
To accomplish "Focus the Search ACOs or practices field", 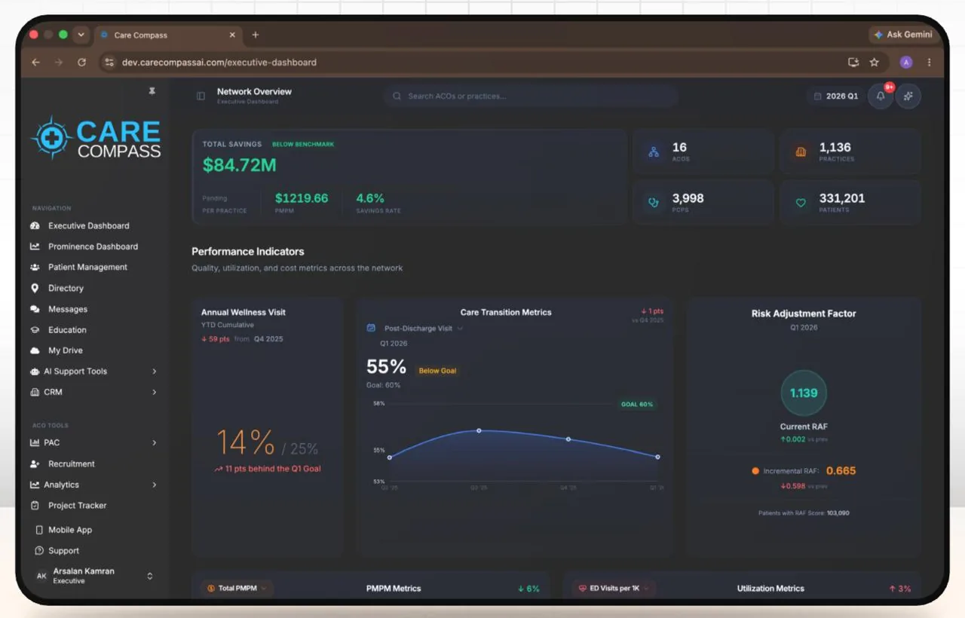I will click(531, 96).
